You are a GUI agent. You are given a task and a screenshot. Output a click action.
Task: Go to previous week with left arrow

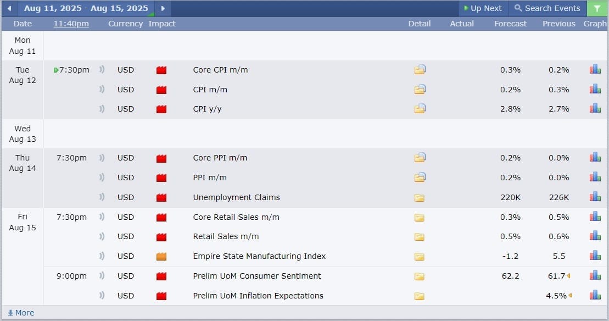click(x=9, y=8)
